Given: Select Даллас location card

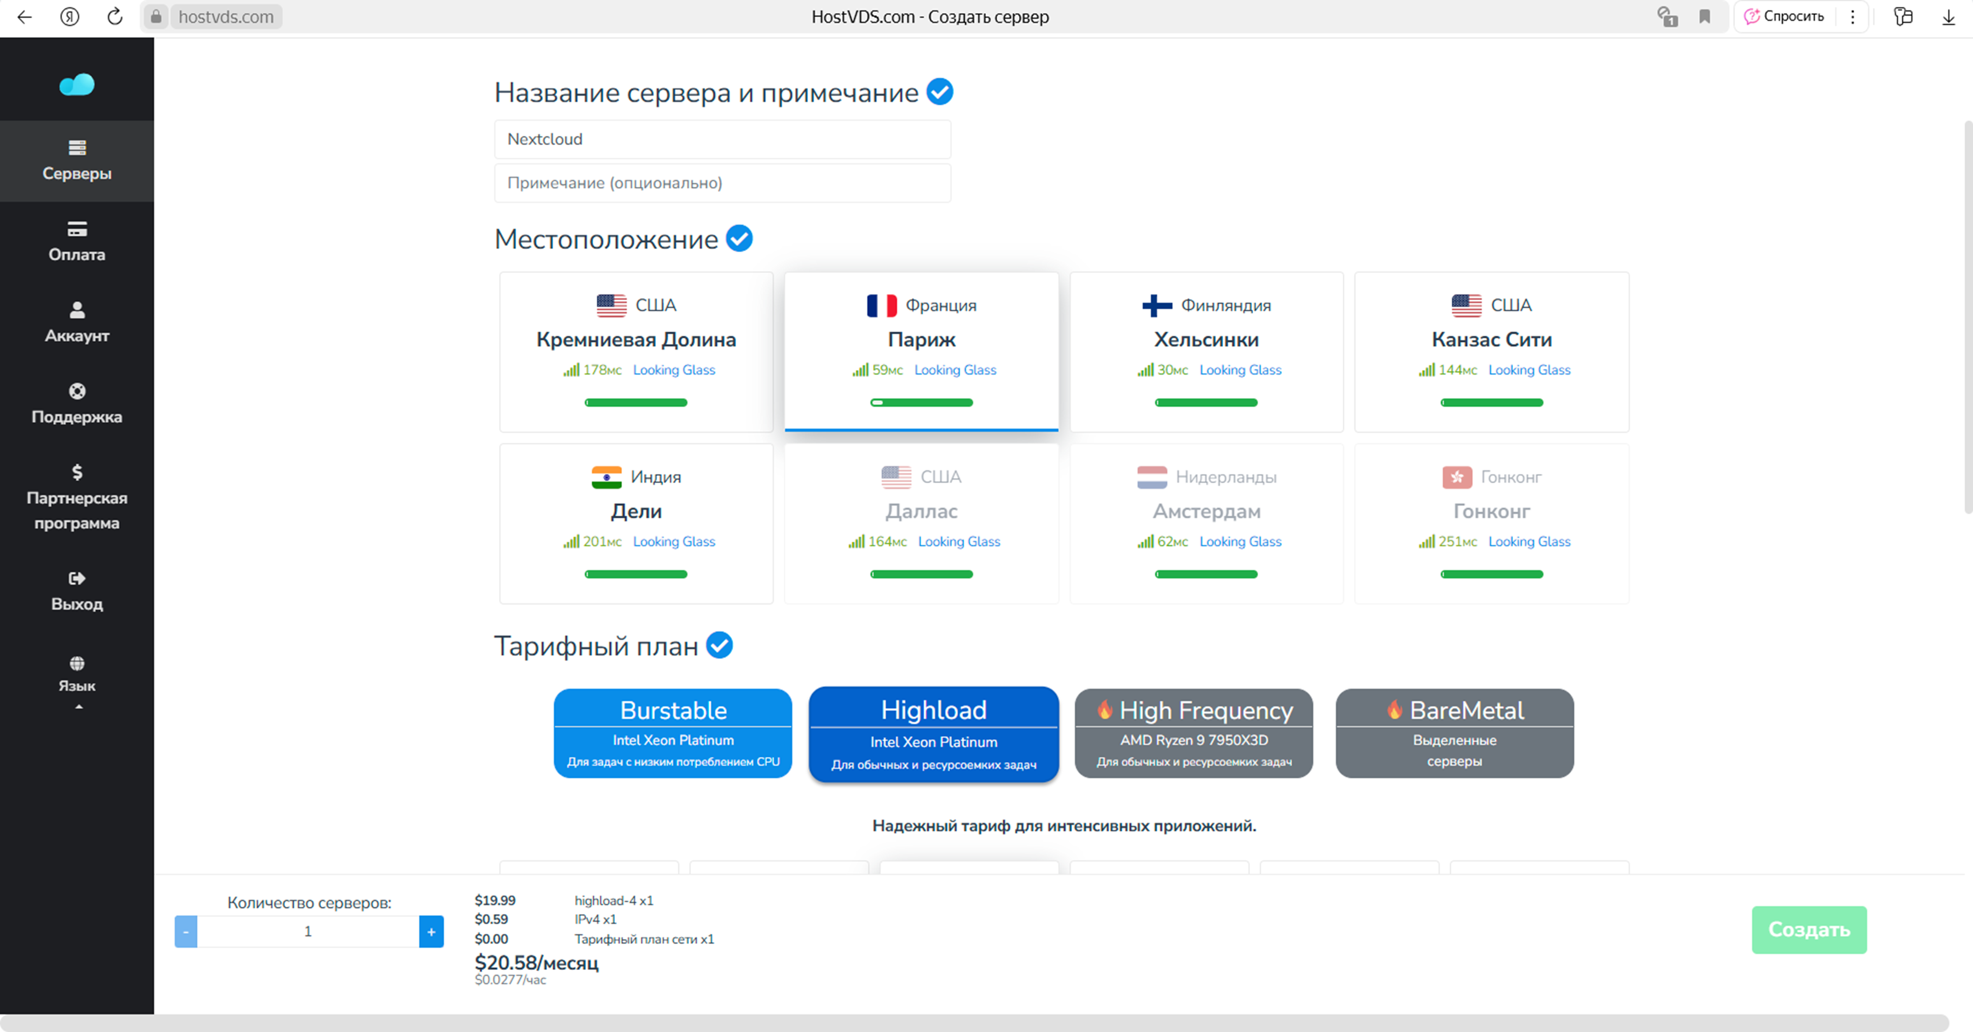Looking at the screenshot, I should click(x=921, y=523).
